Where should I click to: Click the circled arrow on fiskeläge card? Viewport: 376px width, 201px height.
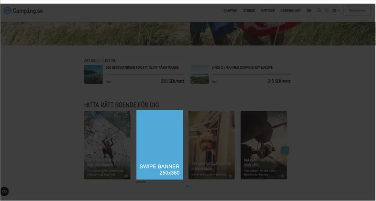click(x=283, y=176)
